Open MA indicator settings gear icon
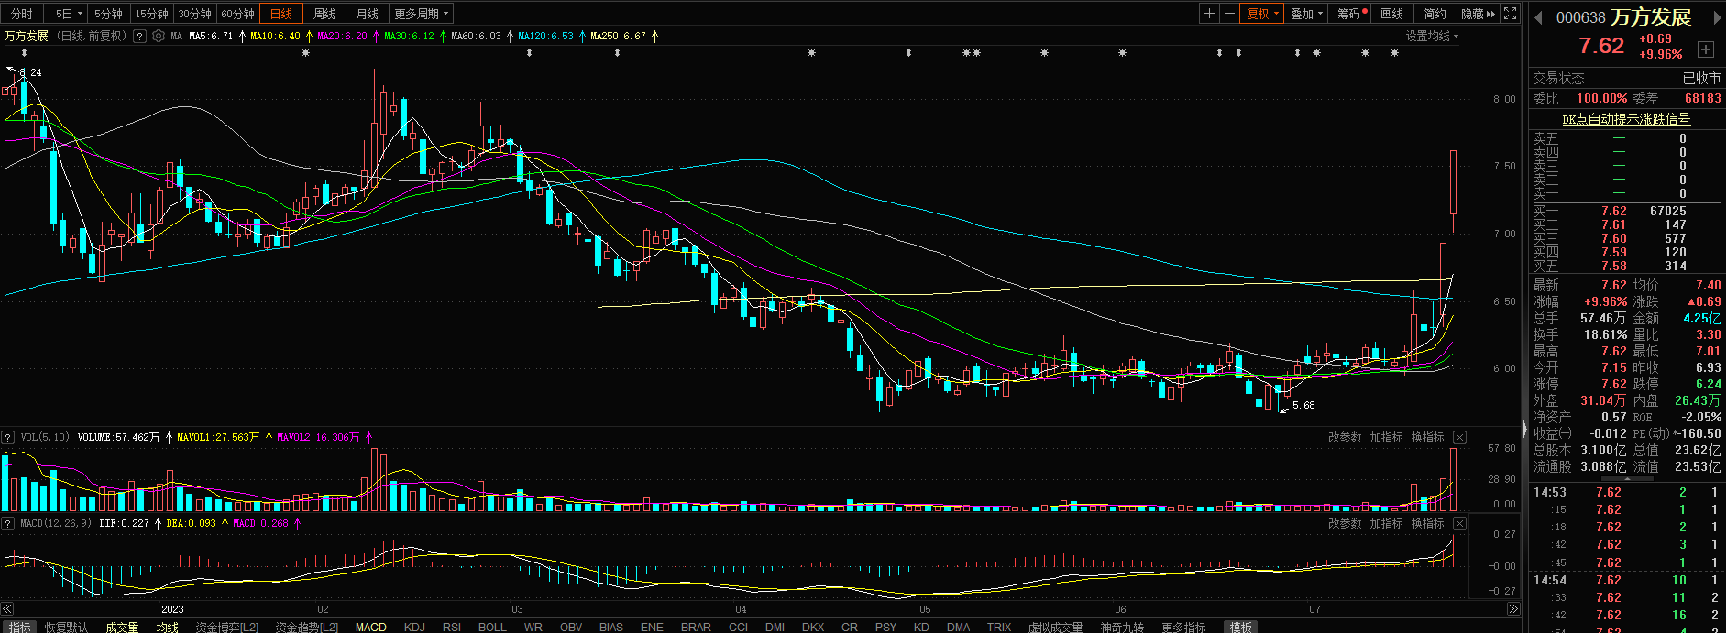Screen dimensions: 1726x633 coord(159,37)
